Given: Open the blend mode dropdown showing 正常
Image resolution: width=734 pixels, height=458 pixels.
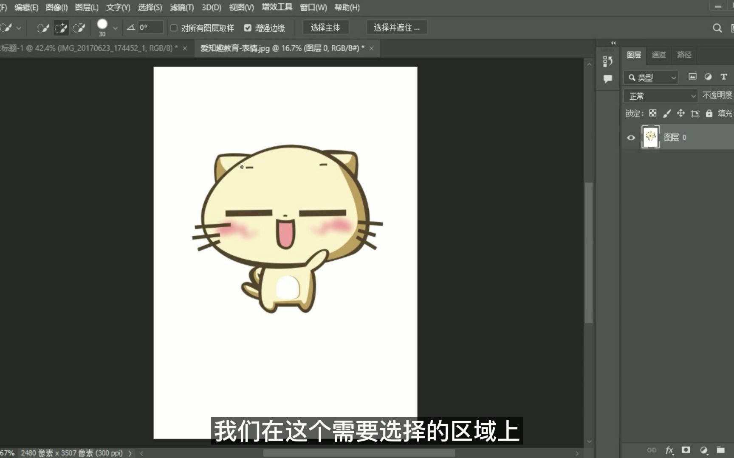Looking at the screenshot, I should [660, 95].
